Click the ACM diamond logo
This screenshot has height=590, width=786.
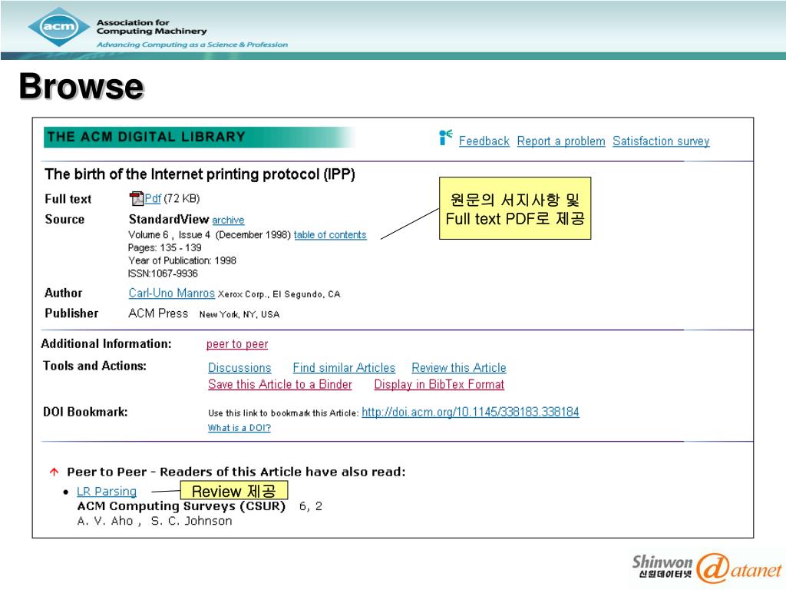click(60, 27)
